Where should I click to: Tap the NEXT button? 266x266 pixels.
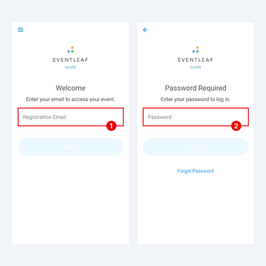(70, 147)
